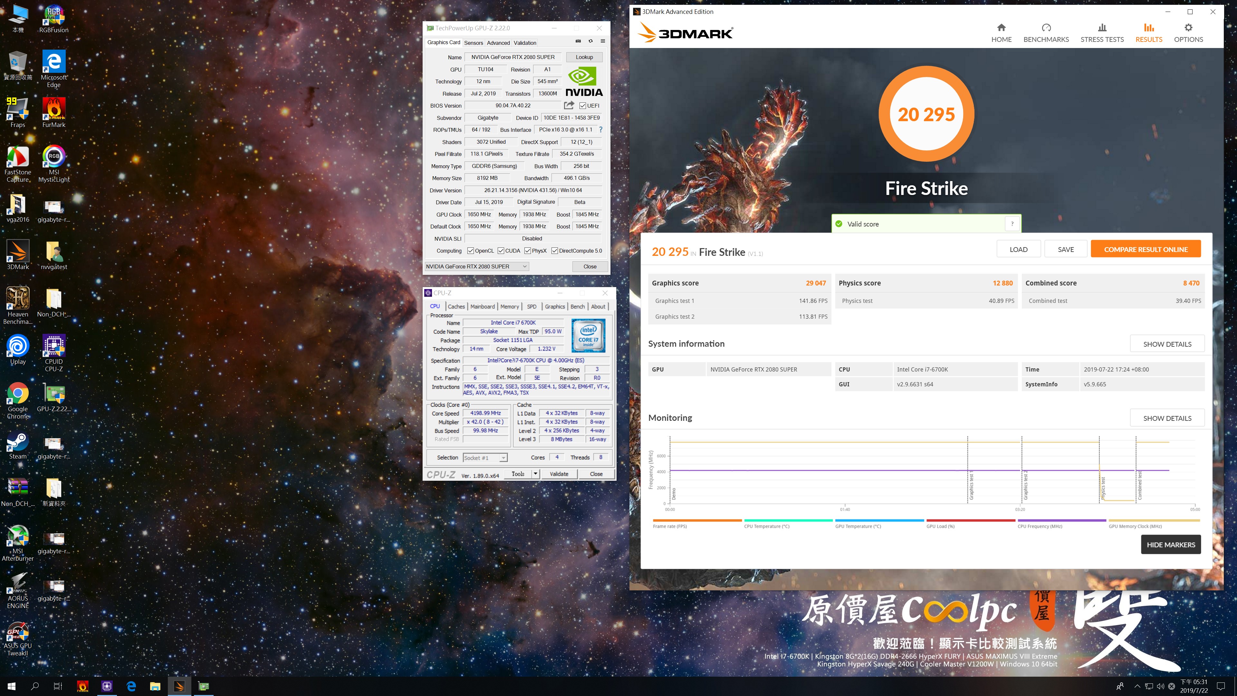Image resolution: width=1237 pixels, height=696 pixels.
Task: Open MSI Afterburner desktop icon
Action: click(x=18, y=543)
